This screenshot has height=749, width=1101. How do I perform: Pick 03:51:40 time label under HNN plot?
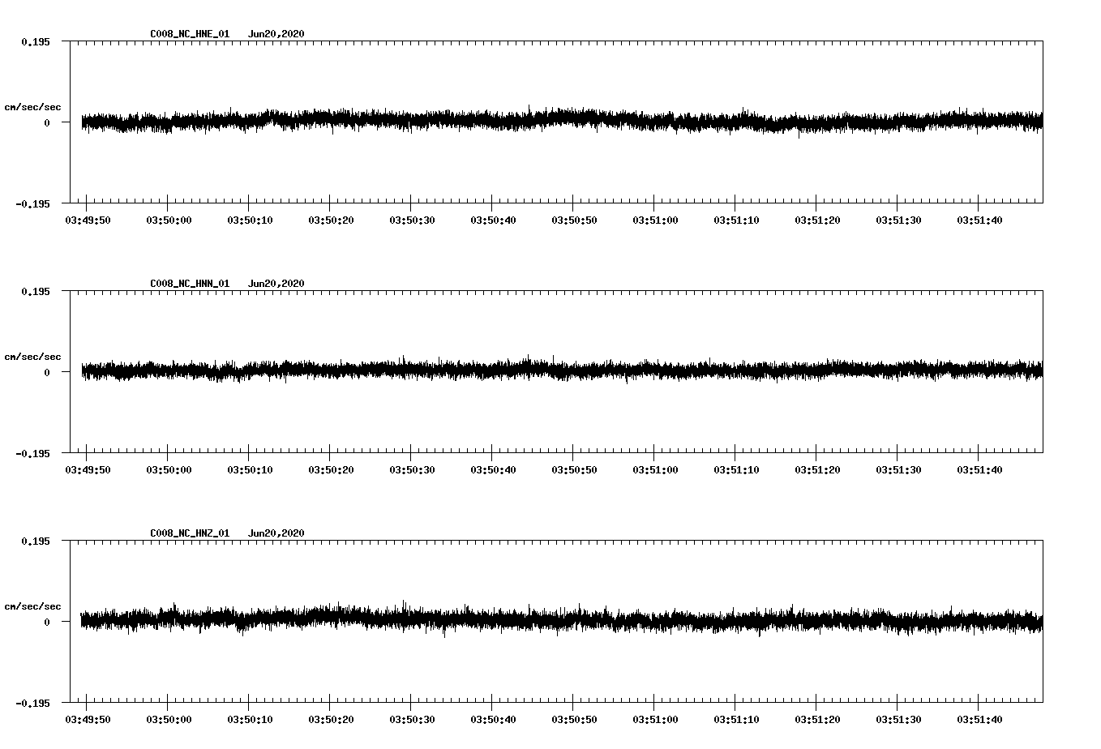(x=979, y=470)
